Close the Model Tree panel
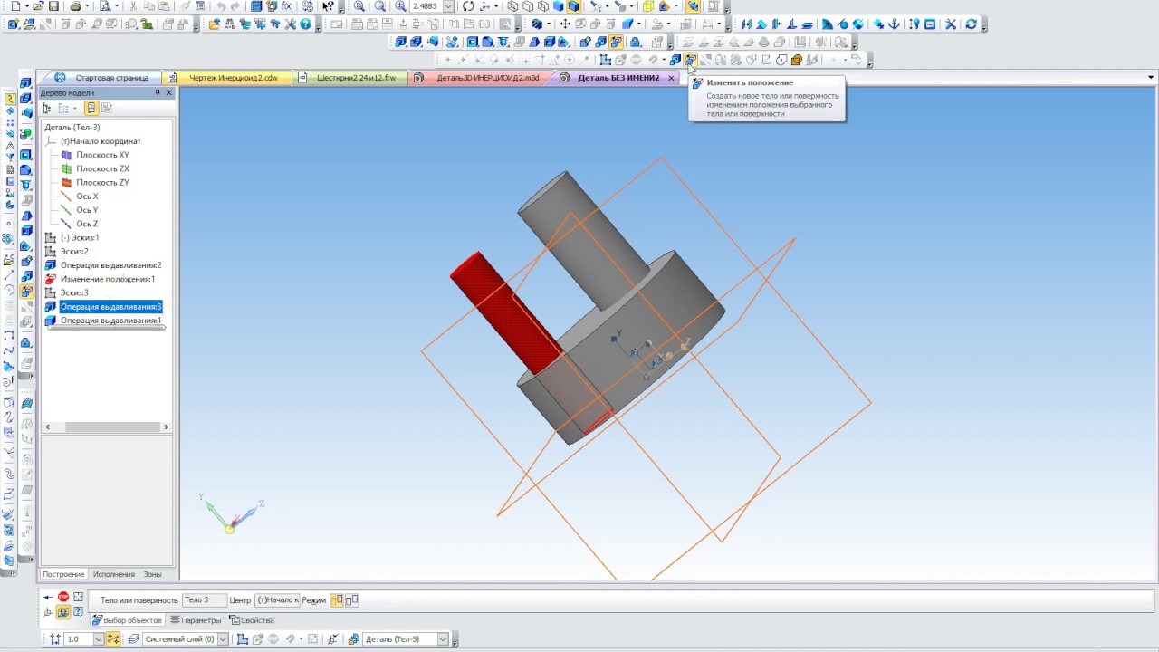 click(x=168, y=92)
